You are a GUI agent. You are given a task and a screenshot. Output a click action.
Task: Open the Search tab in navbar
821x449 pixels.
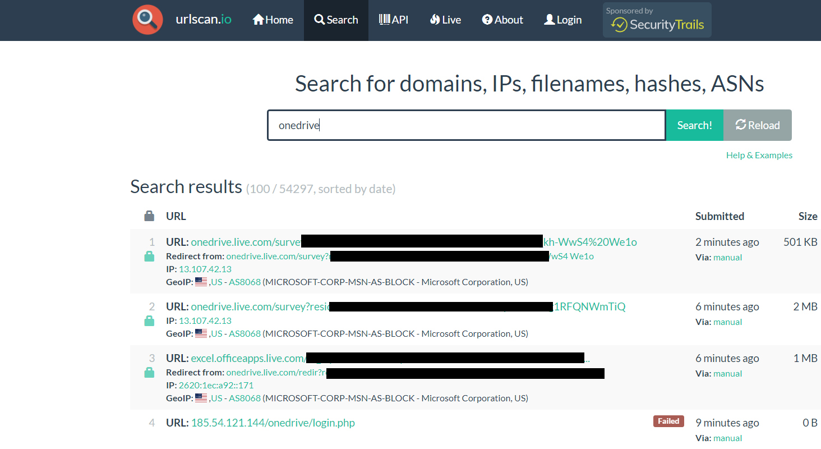pyautogui.click(x=336, y=20)
